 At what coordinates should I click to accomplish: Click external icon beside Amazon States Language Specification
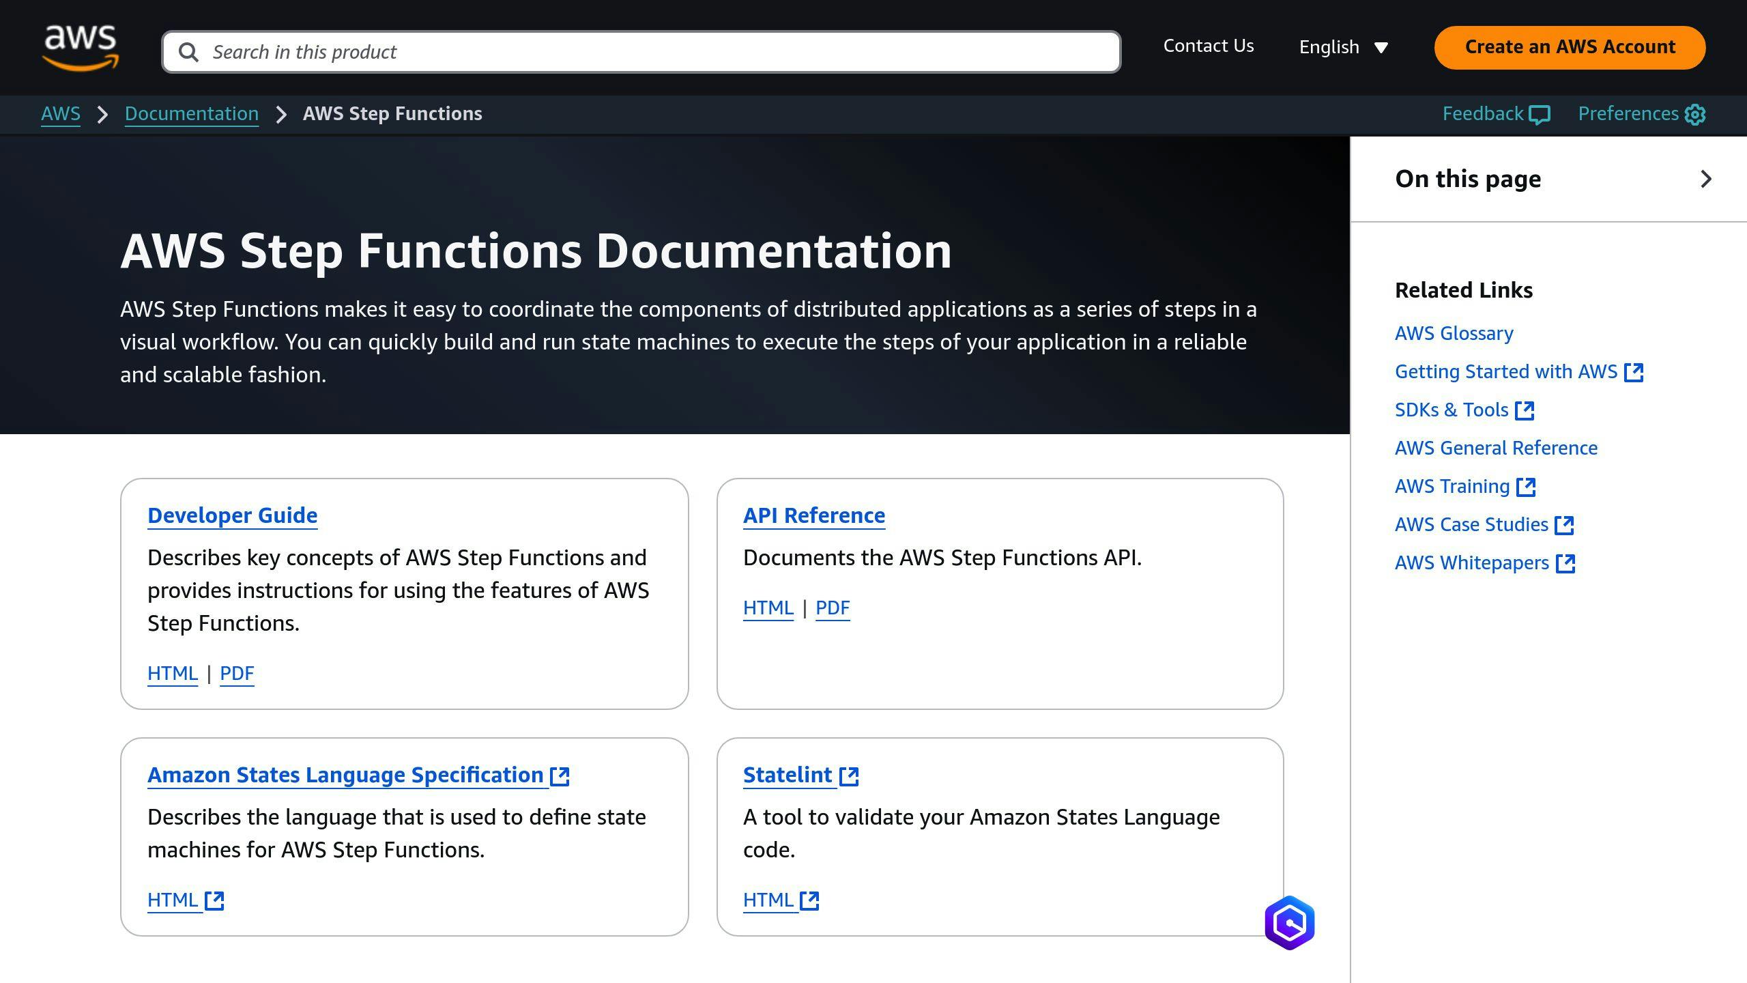point(560,776)
